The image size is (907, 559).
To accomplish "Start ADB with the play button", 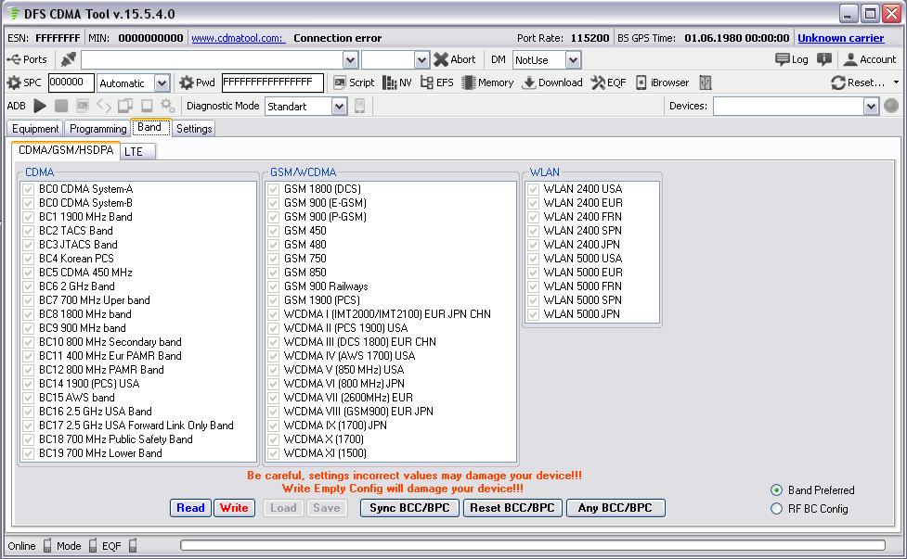I will click(x=40, y=106).
